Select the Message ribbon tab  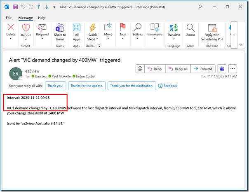26,18
